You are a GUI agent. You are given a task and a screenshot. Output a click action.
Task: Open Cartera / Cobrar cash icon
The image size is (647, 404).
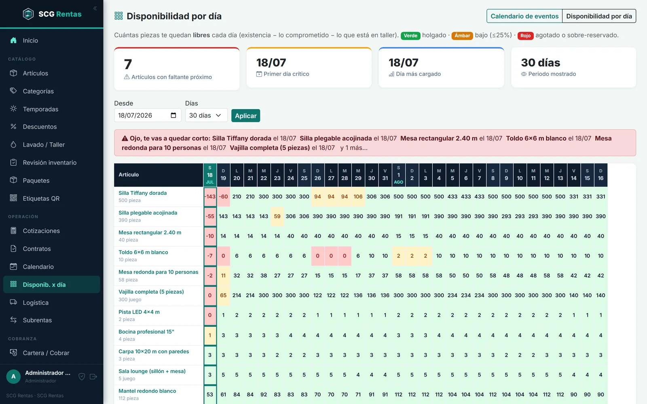point(13,353)
